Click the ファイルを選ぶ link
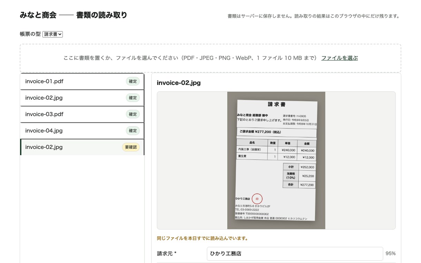The height and width of the screenshot is (263, 421). 340,58
